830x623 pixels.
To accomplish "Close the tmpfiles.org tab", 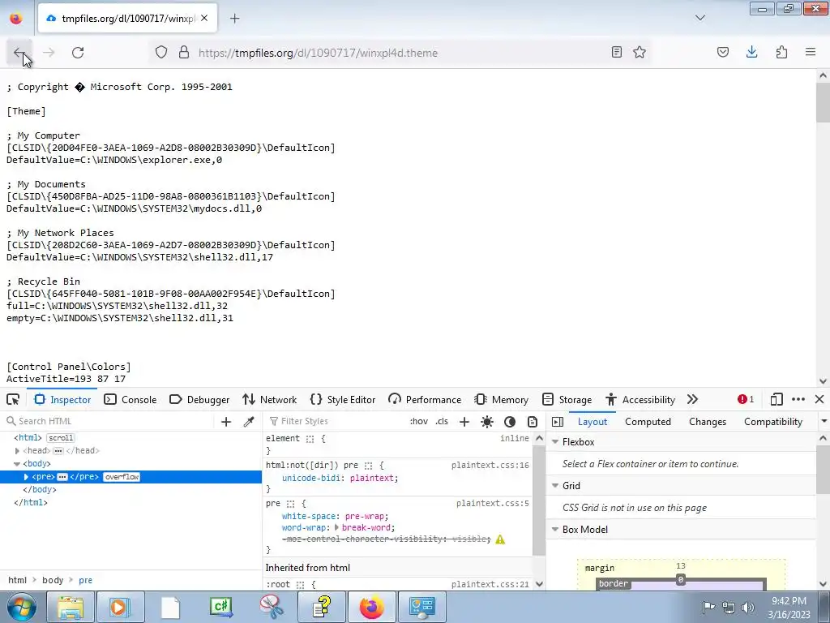I will click(204, 19).
